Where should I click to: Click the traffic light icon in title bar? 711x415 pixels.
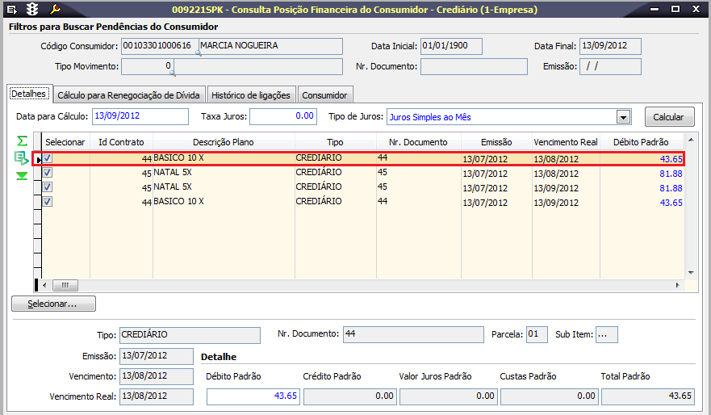pyautogui.click(x=32, y=9)
